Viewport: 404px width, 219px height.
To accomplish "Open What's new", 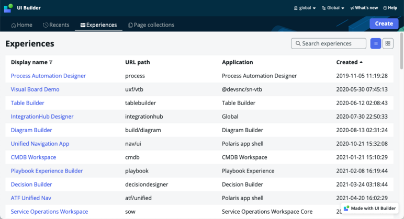I will (364, 8).
